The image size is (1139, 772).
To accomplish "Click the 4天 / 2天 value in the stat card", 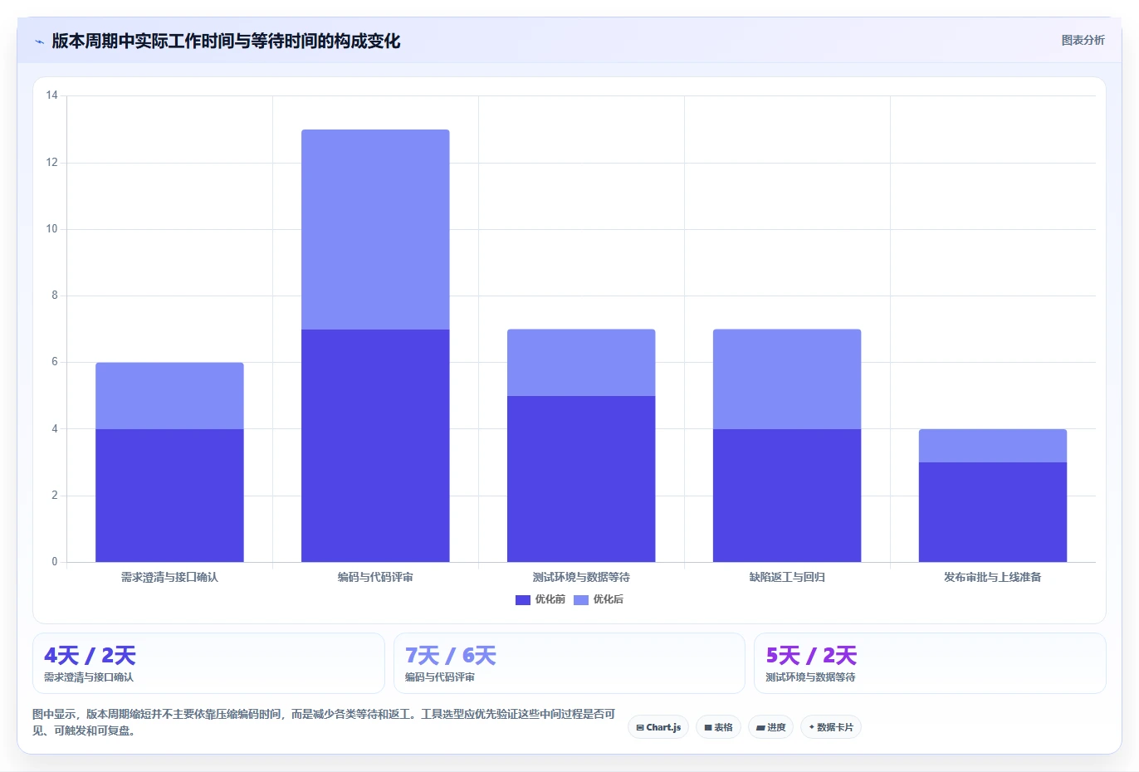I will (x=90, y=656).
